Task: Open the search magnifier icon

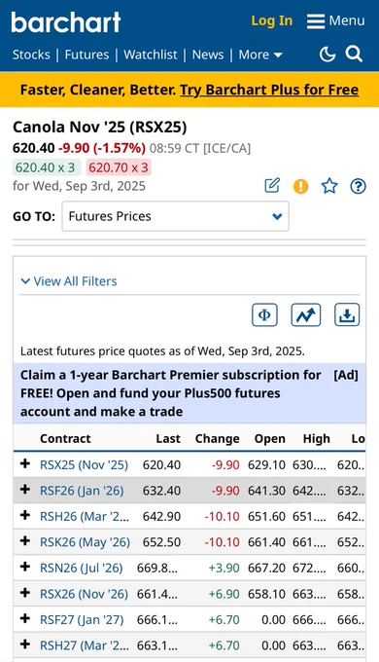Action: coord(354,55)
